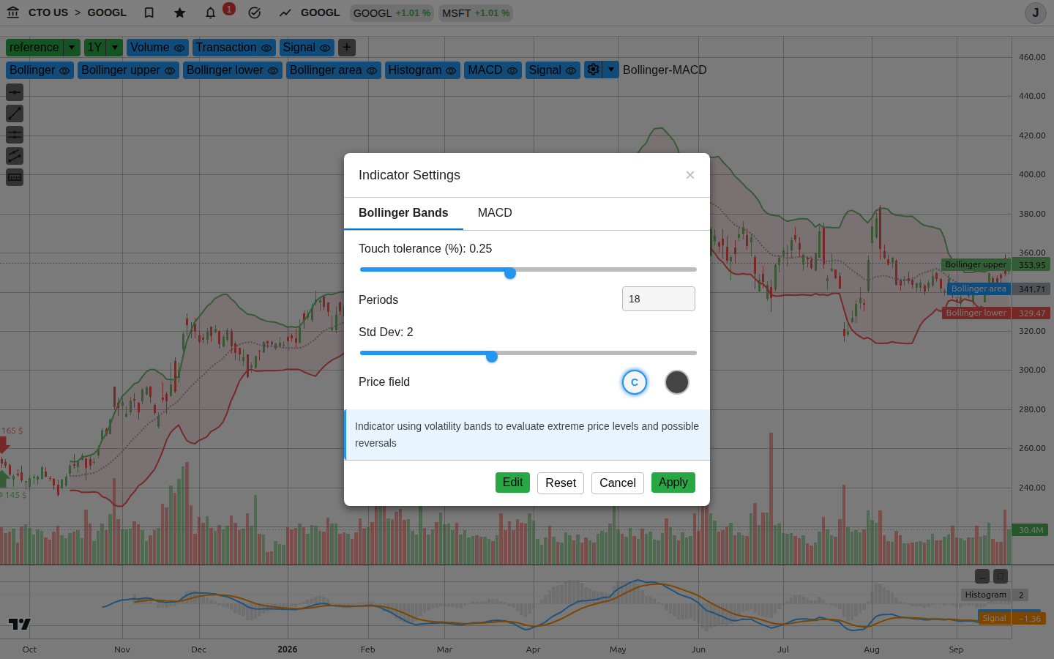The height and width of the screenshot is (659, 1054).
Task: Maximize the MACD sub-panel
Action: (1001, 576)
